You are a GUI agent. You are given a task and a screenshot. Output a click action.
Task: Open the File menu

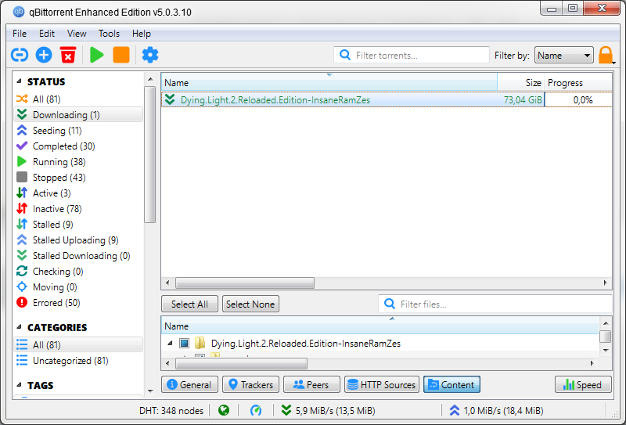19,34
